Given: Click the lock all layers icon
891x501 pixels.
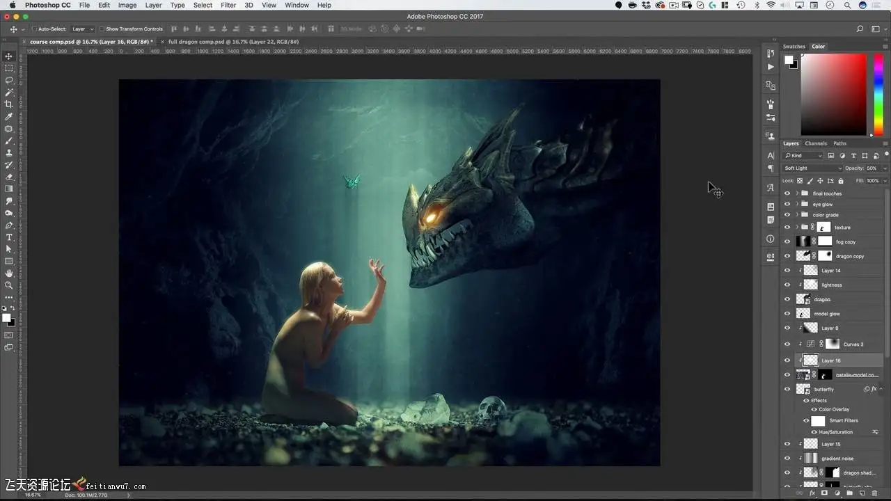Looking at the screenshot, I should pyautogui.click(x=841, y=181).
